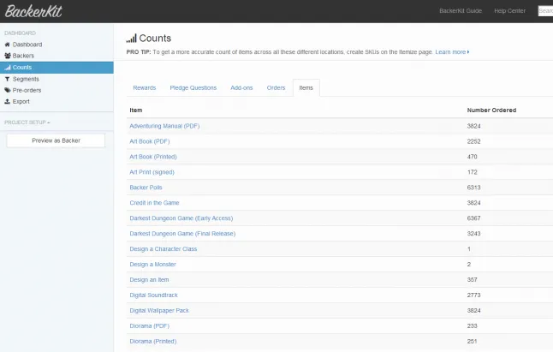The image size is (553, 352).
Task: Open Credit in the Game item
Action: coord(154,203)
